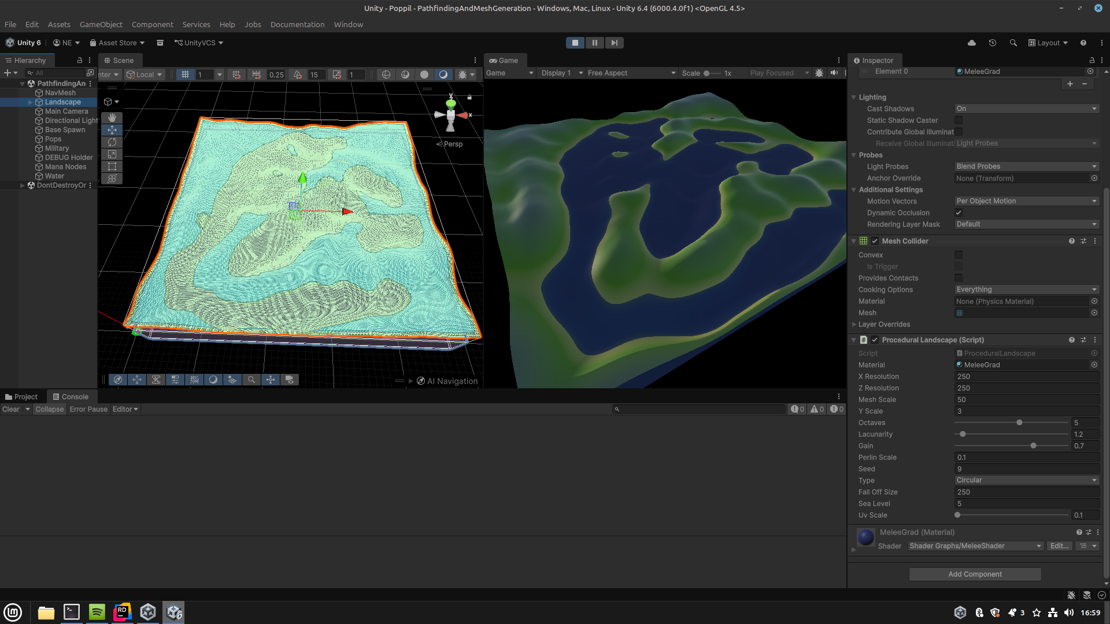Open the Type Circular dropdown

1026,480
